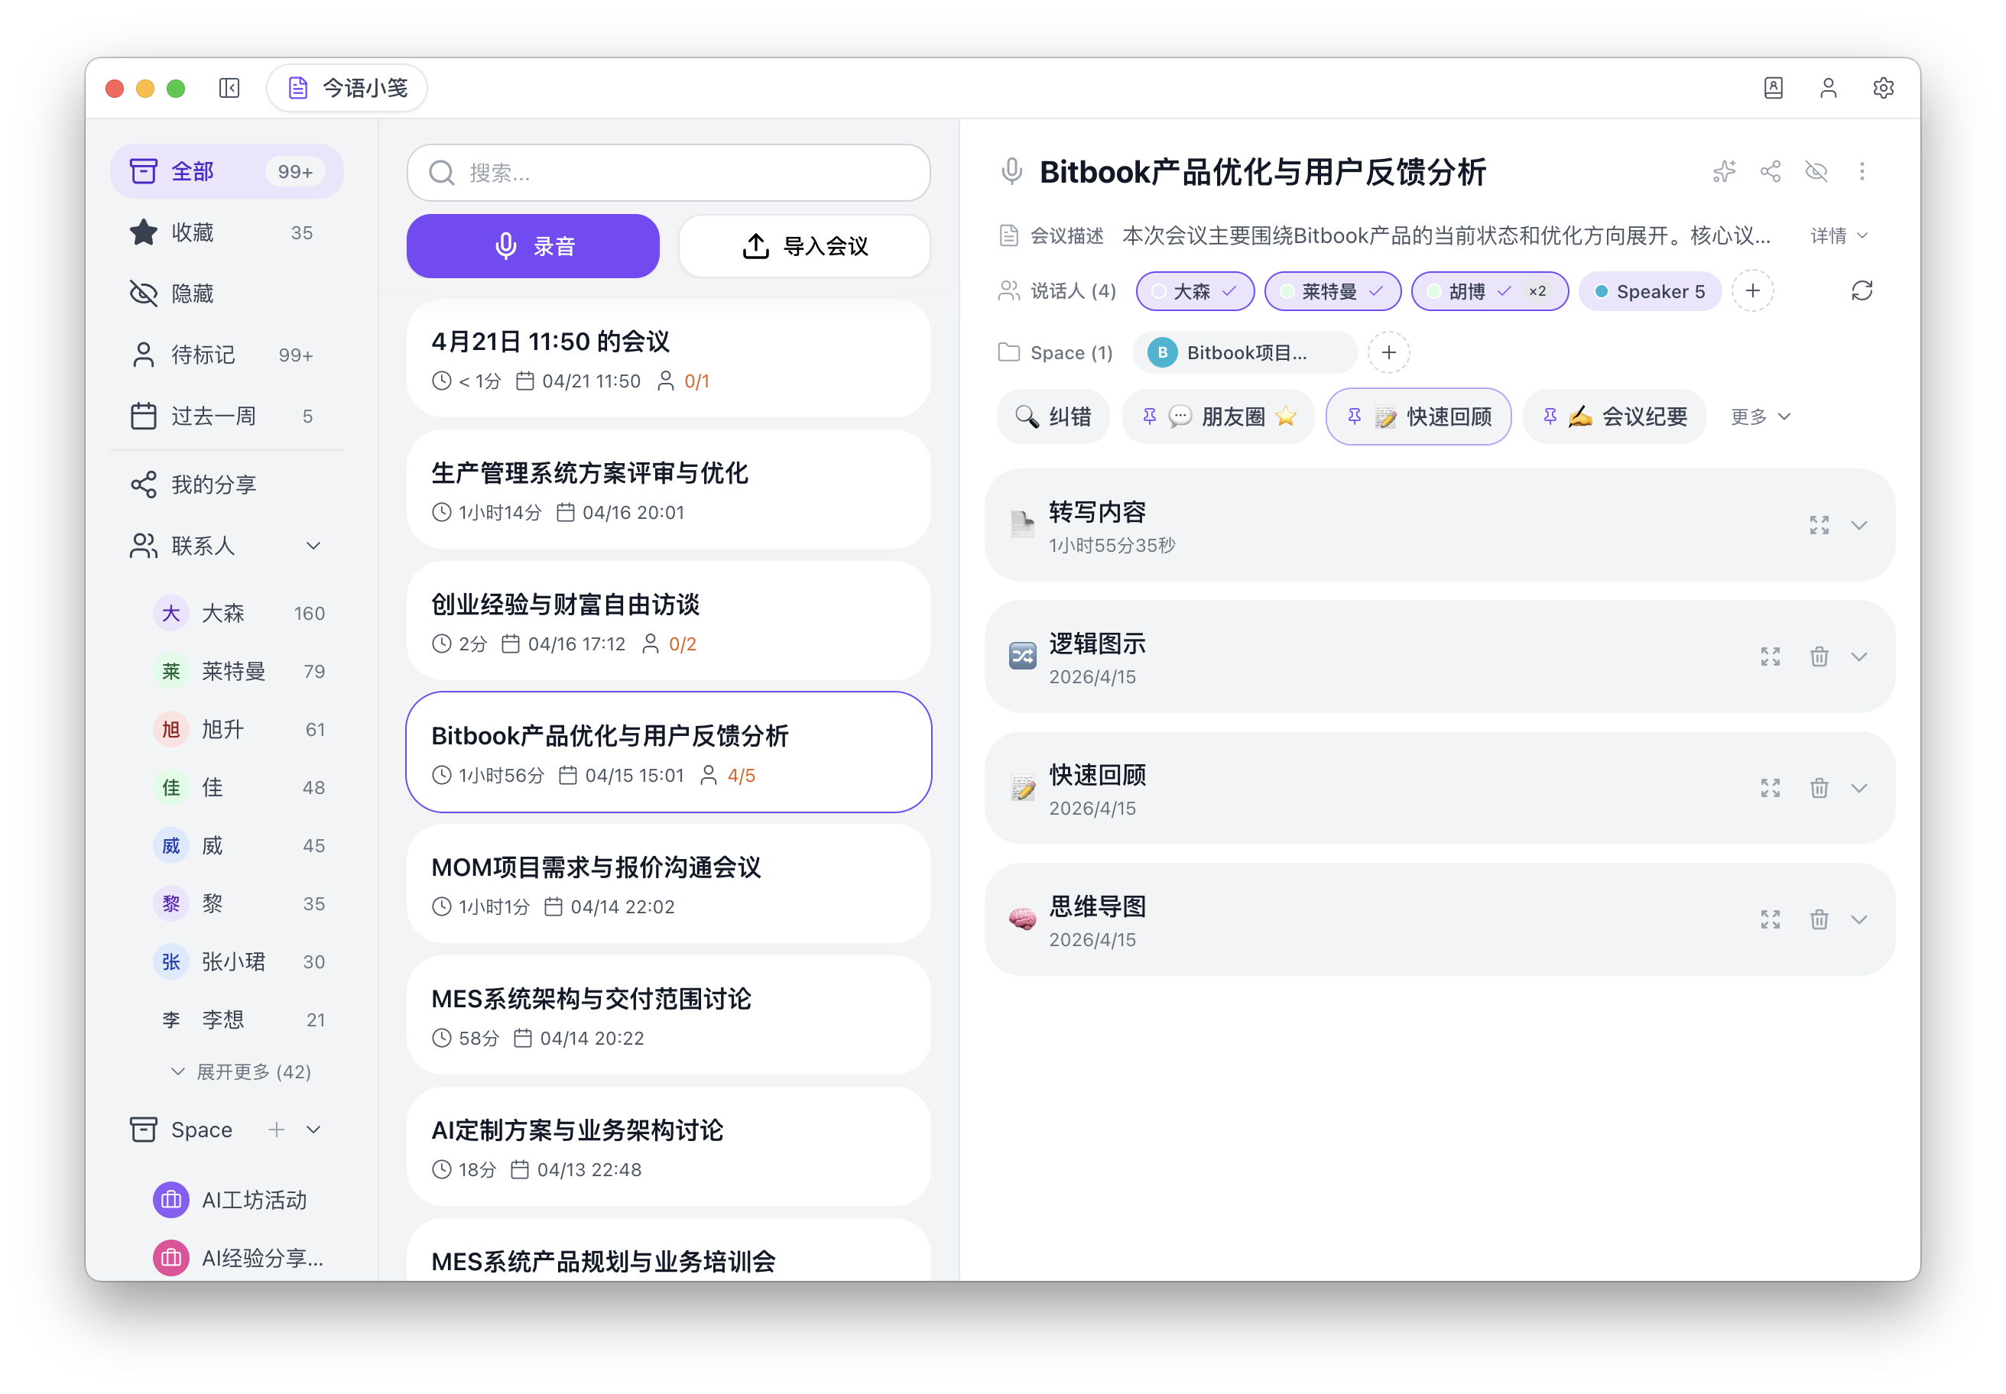Click the AI sparkle icon beside meeting title
The width and height of the screenshot is (2006, 1394).
(x=1724, y=171)
